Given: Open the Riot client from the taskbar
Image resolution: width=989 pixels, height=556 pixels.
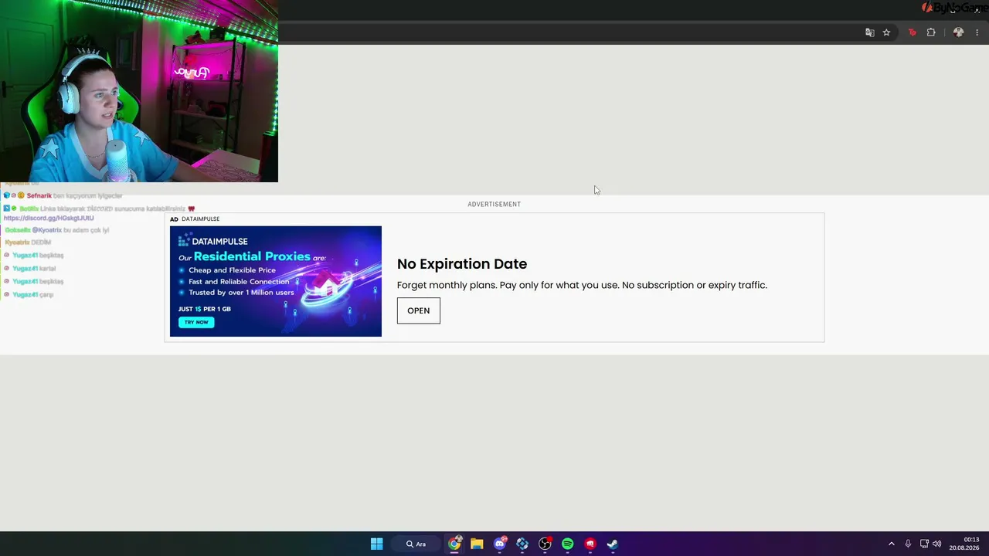Looking at the screenshot, I should 590,544.
